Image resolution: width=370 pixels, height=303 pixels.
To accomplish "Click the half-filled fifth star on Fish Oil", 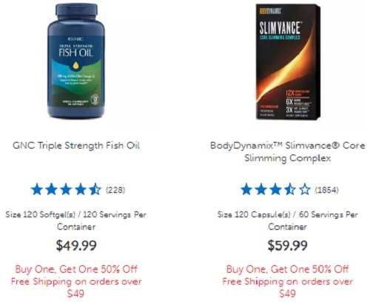I will [95, 190].
